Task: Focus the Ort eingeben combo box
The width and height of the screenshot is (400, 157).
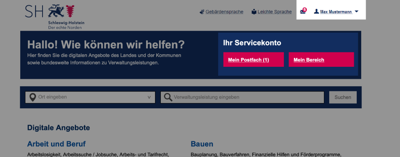Action: click(x=90, y=97)
